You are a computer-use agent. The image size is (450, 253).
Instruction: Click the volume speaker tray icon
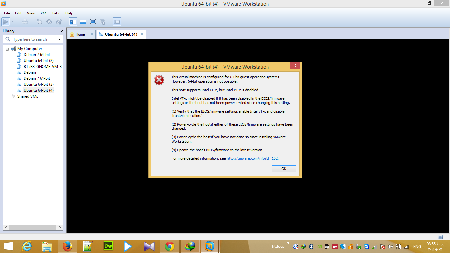(390, 246)
